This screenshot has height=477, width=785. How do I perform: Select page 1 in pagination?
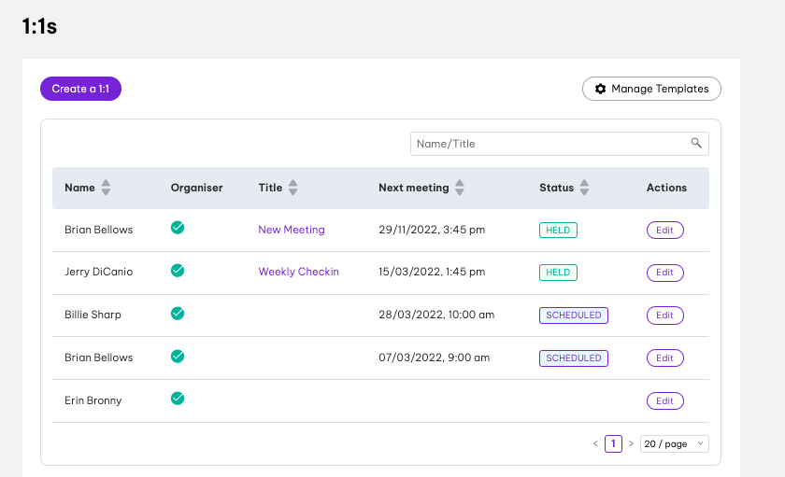point(613,443)
